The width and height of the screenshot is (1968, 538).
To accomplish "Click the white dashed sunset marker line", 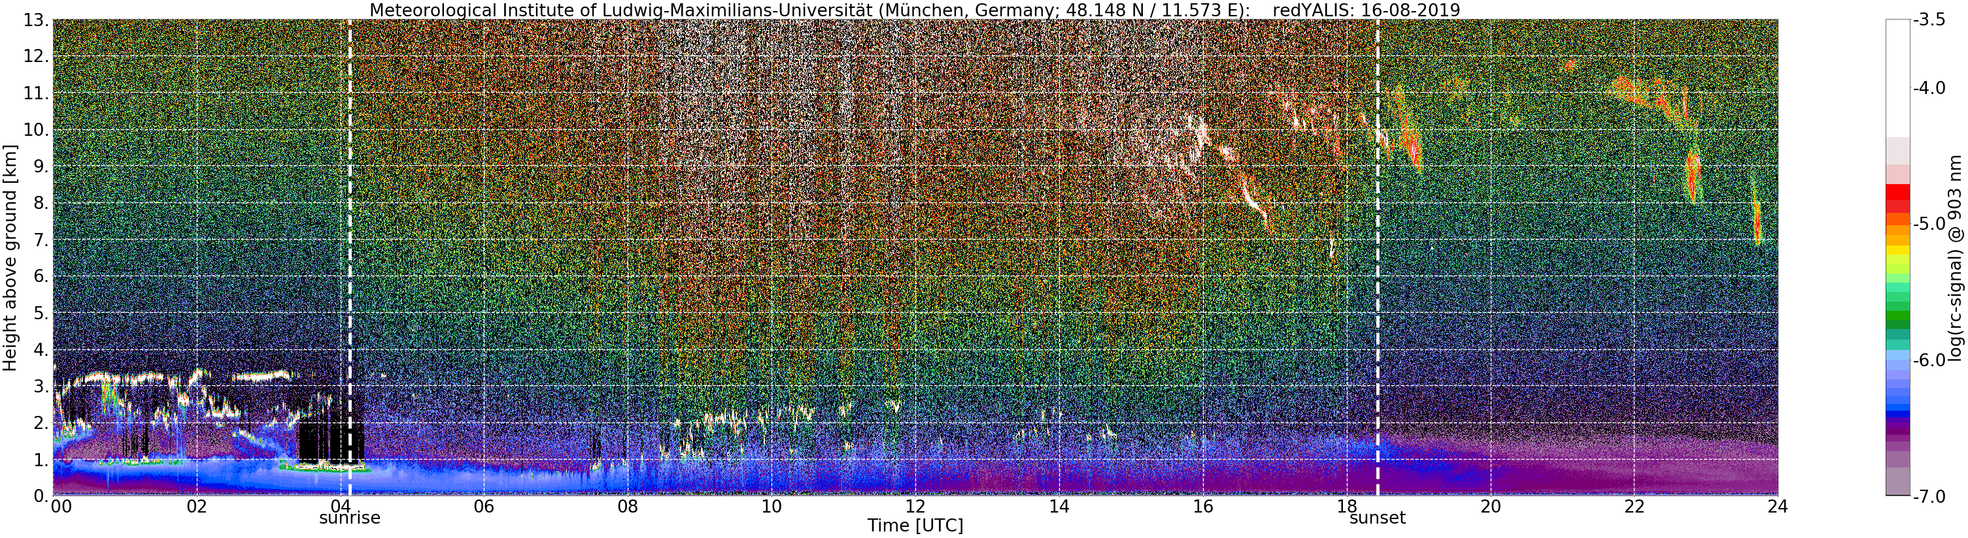I will point(1378,257).
